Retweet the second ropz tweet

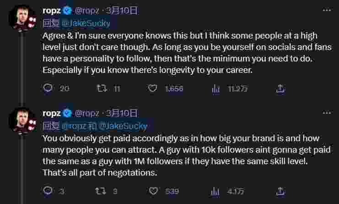coord(103,191)
